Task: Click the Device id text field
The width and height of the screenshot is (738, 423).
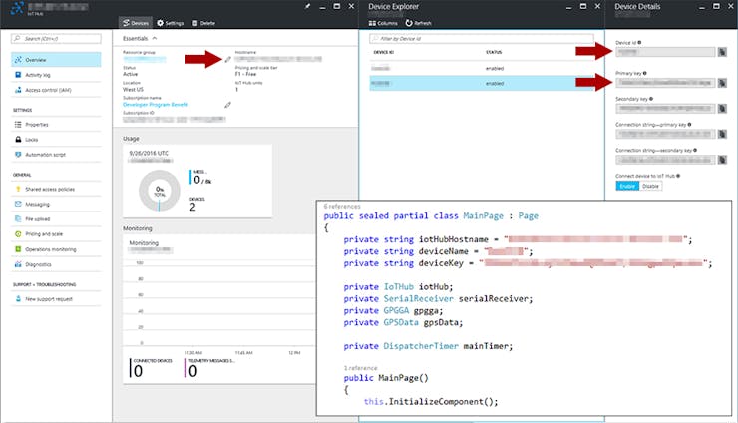Action: [x=665, y=52]
